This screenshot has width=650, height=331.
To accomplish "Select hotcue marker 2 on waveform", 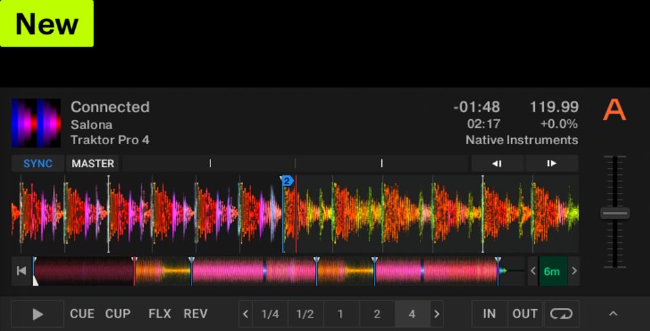I will (x=286, y=181).
